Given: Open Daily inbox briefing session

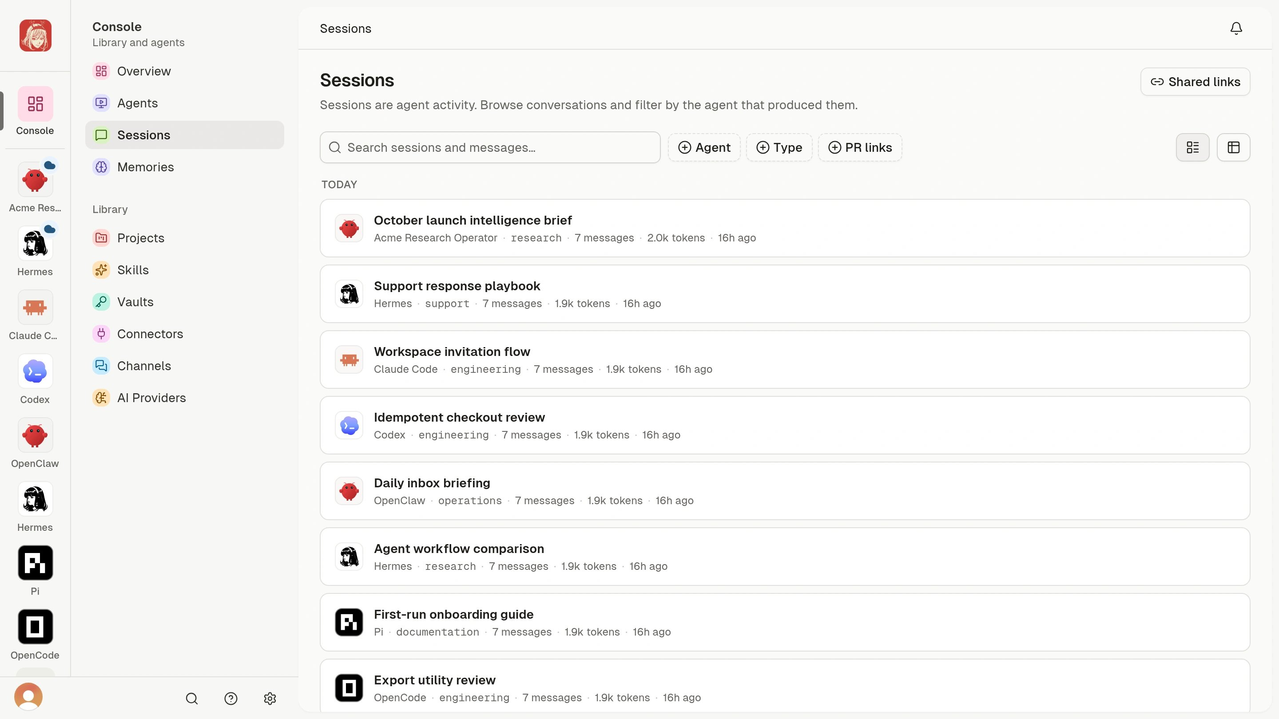Looking at the screenshot, I should pos(785,491).
